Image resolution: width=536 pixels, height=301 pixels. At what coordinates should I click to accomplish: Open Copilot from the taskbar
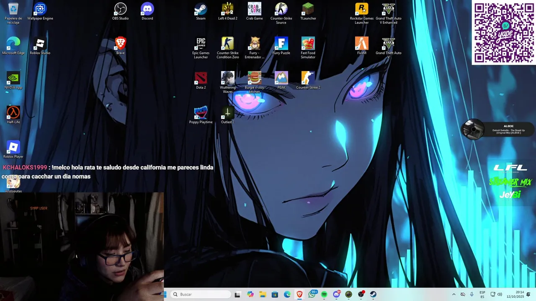tap(250, 294)
